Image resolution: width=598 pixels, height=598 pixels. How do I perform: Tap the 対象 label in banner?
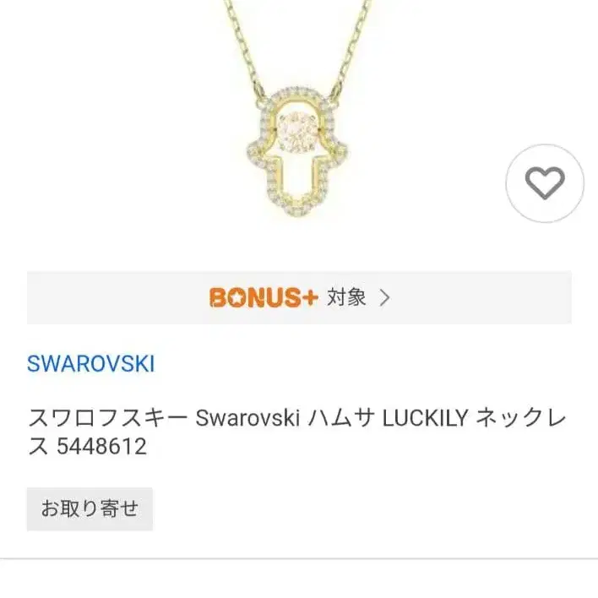tap(346, 297)
